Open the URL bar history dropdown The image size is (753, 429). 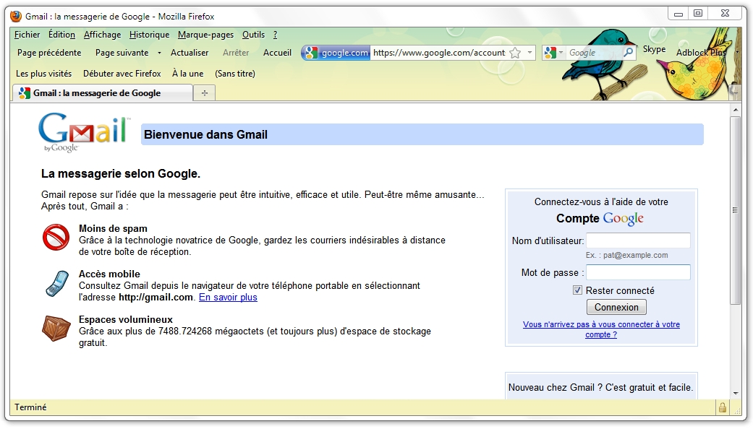(x=529, y=53)
